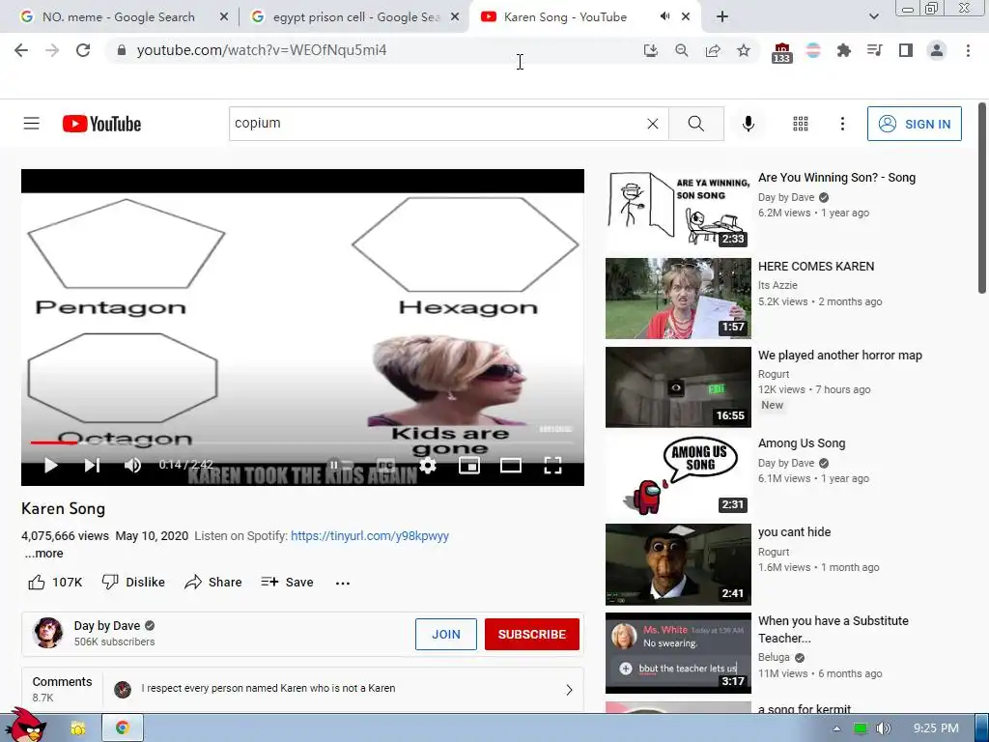This screenshot has width=989, height=742.
Task: Open We played another horror map thumbnail
Action: tap(678, 386)
